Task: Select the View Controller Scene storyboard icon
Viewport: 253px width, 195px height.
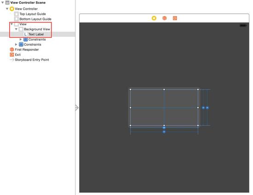Action: [7, 3]
